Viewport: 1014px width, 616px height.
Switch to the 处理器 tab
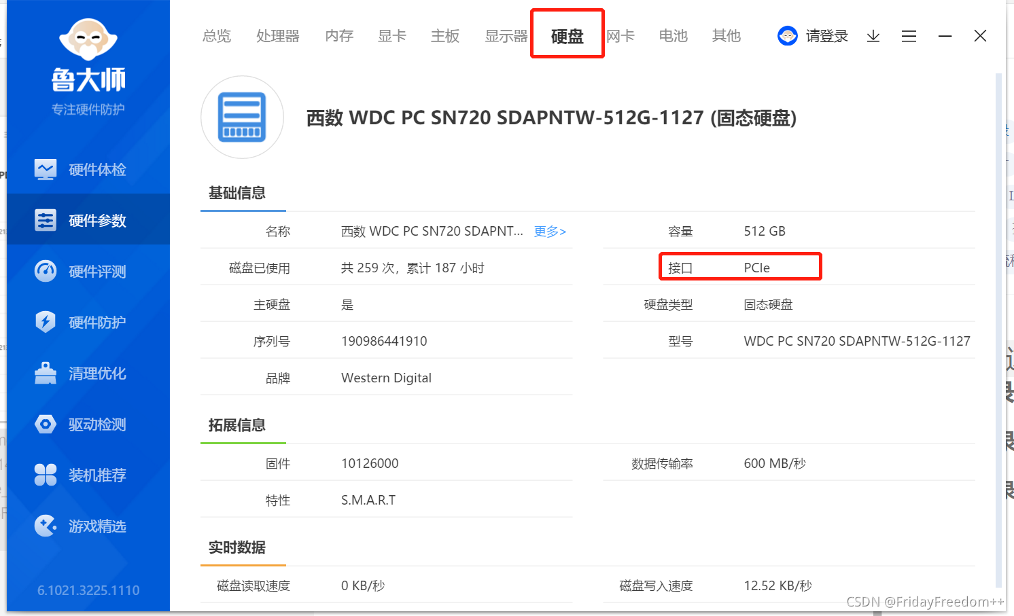coord(278,36)
